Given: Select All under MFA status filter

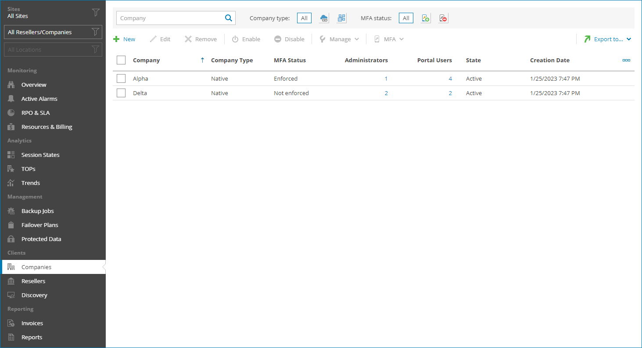Looking at the screenshot, I should (x=406, y=18).
